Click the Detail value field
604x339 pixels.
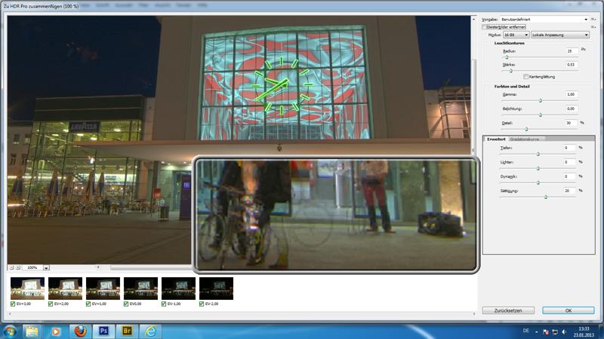(572, 123)
